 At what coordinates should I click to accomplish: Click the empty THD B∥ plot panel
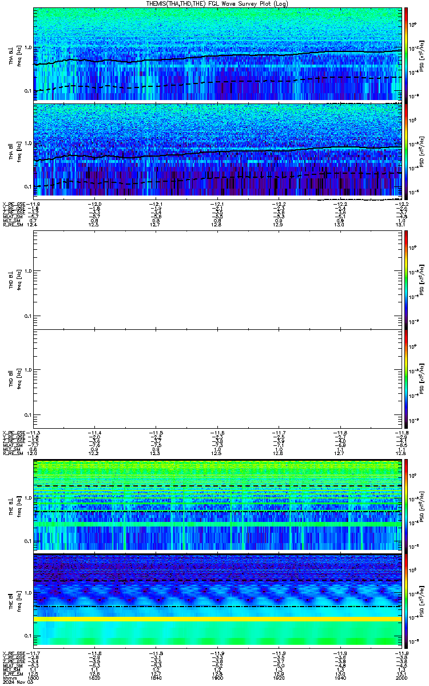click(217, 379)
